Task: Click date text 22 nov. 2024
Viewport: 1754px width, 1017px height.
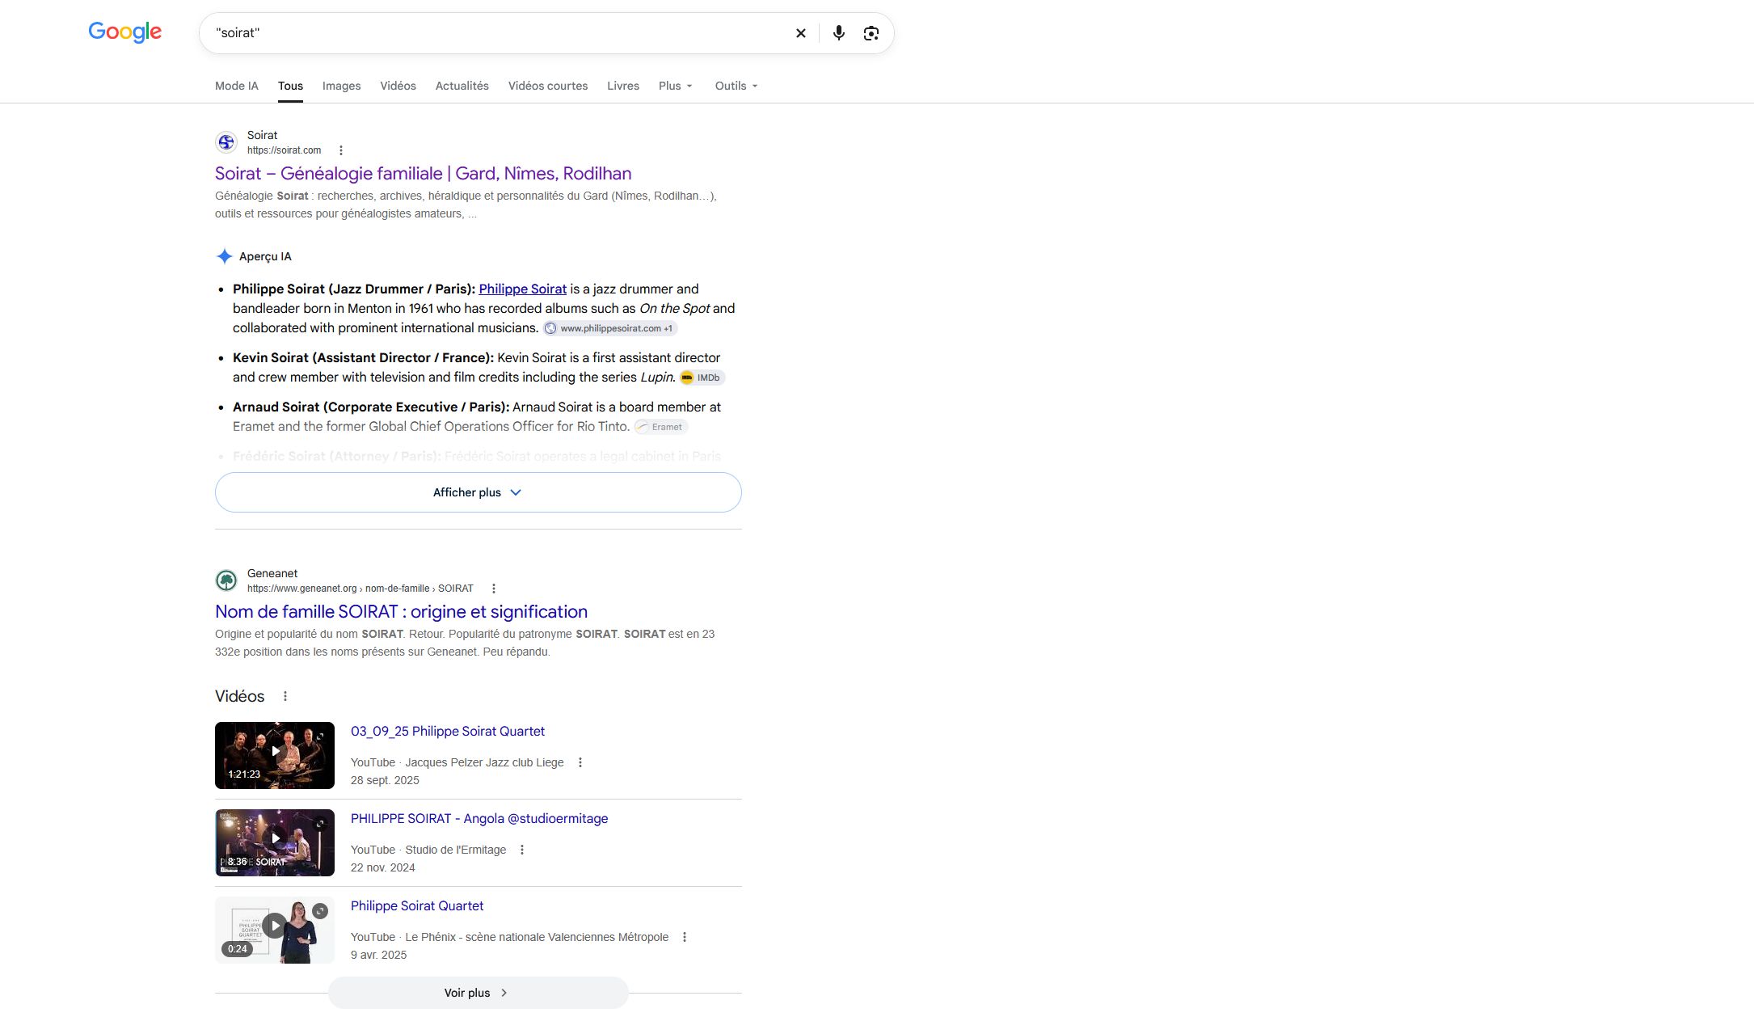Action: 383,867
